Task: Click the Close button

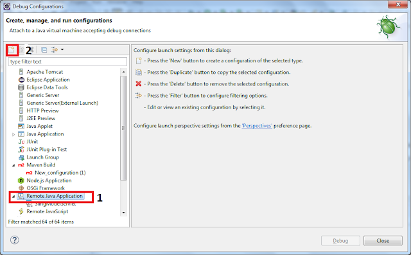Action: [x=383, y=241]
